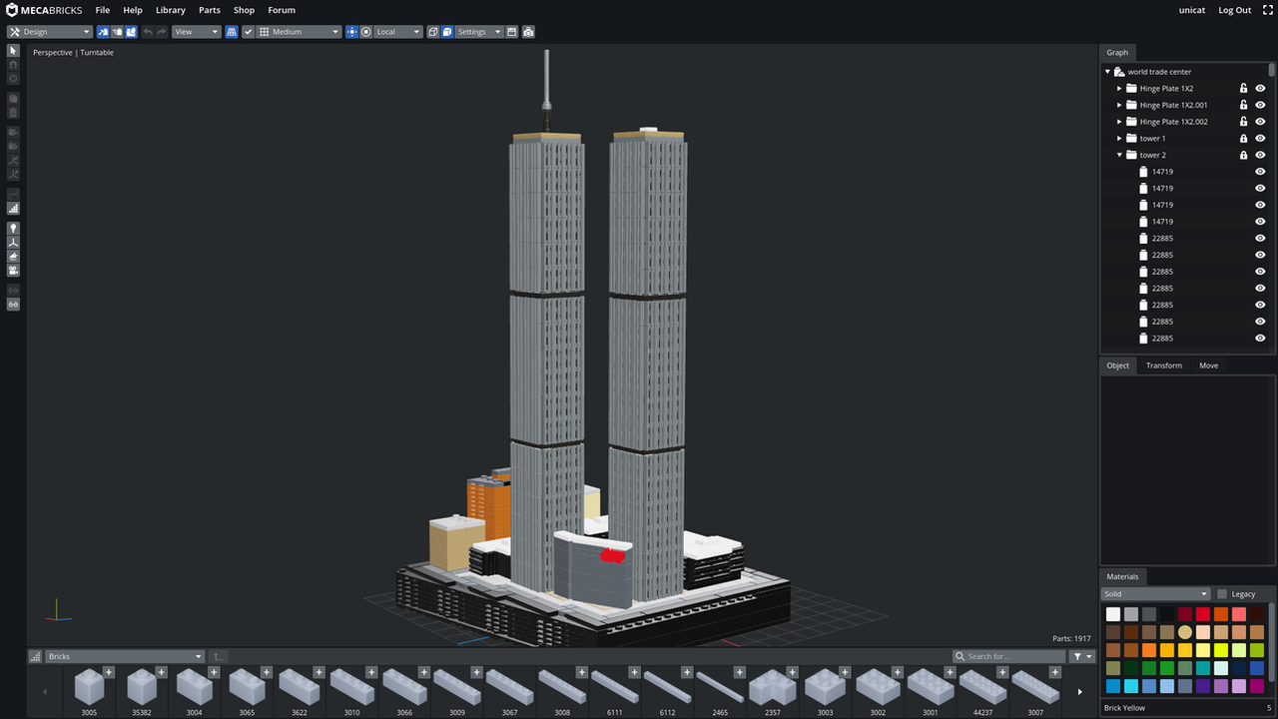Viewport: 1278px width, 719px height.
Task: Open the File menu
Action: click(x=103, y=10)
